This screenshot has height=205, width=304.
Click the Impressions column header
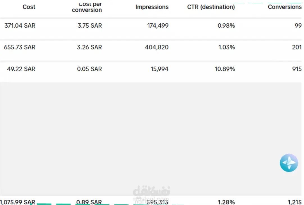pos(152,7)
